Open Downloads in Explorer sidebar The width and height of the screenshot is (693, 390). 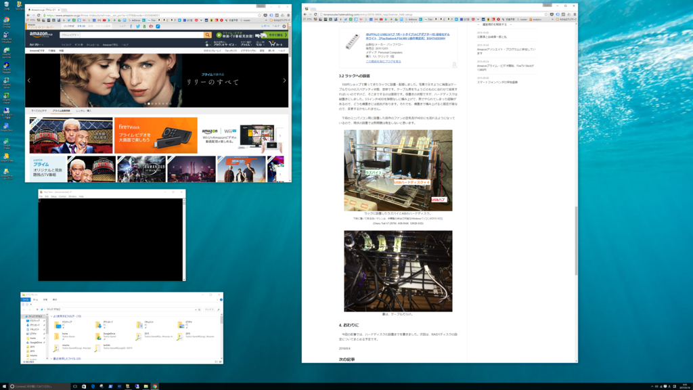(x=35, y=325)
